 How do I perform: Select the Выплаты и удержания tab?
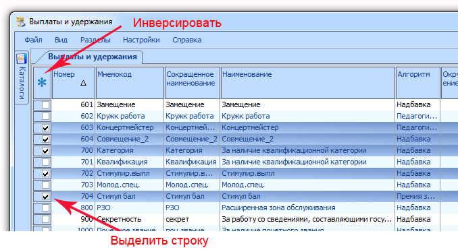point(93,57)
